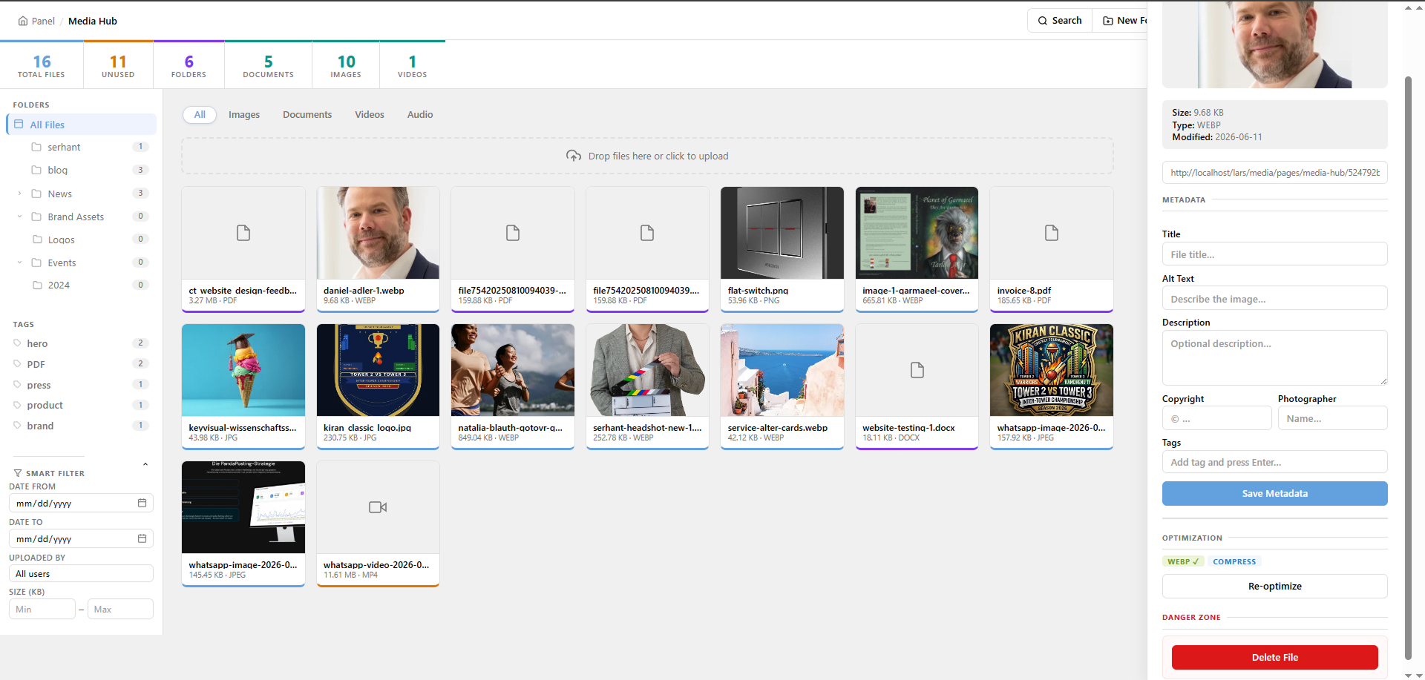Click the Description text area

[1275, 358]
